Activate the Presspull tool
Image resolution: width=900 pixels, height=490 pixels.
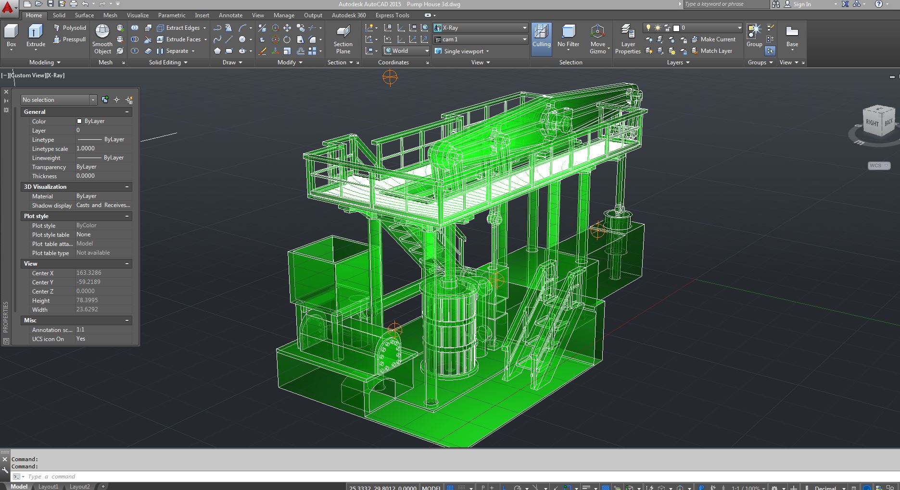[x=70, y=39]
